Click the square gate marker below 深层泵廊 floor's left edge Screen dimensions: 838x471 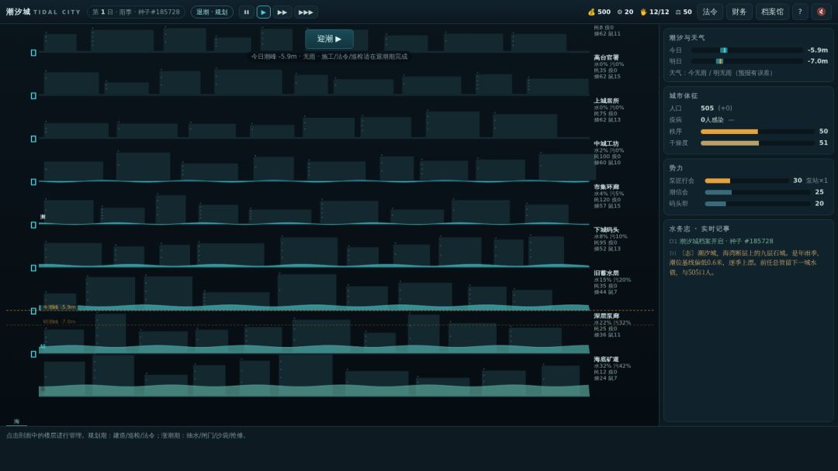[x=33, y=354]
